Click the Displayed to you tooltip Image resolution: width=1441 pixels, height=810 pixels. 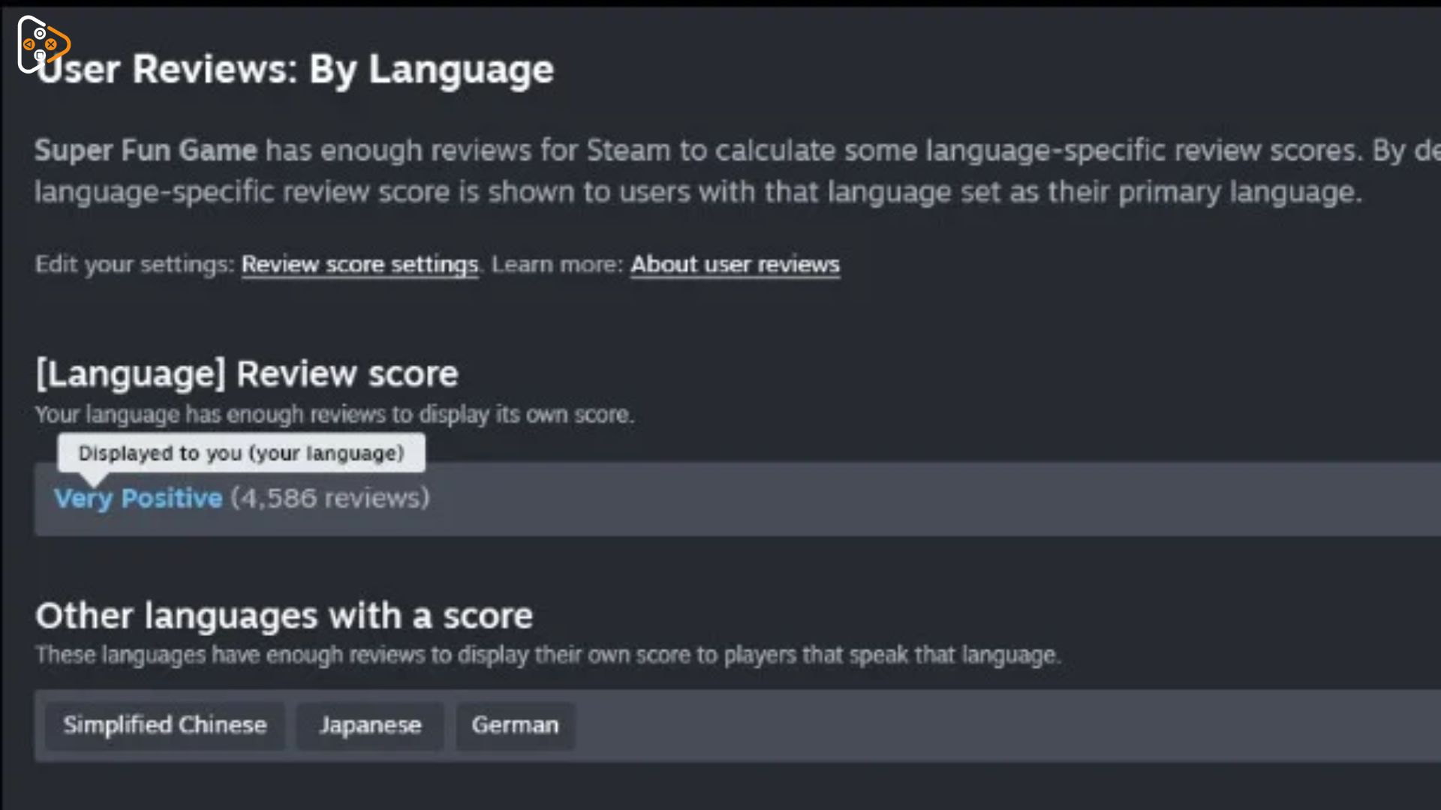tap(241, 453)
